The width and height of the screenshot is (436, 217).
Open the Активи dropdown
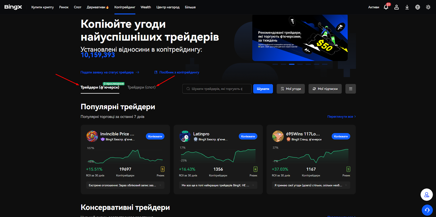[x=374, y=7]
